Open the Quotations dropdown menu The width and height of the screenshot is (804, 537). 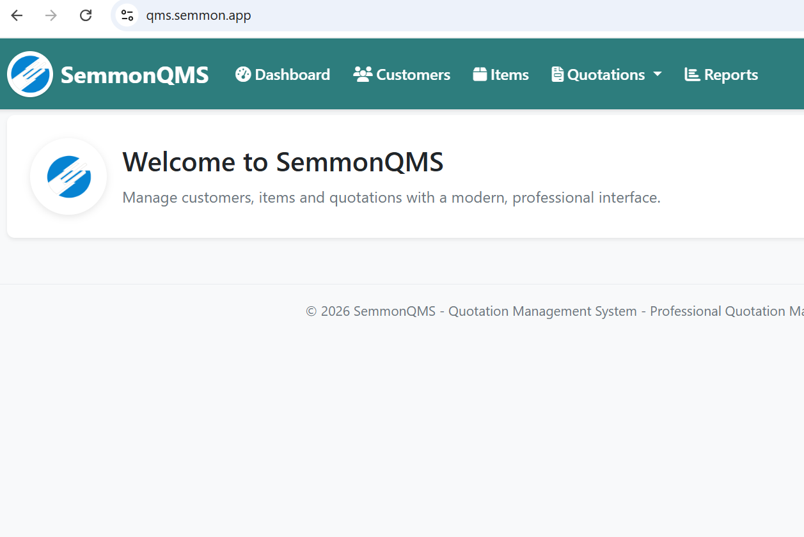pyautogui.click(x=605, y=75)
